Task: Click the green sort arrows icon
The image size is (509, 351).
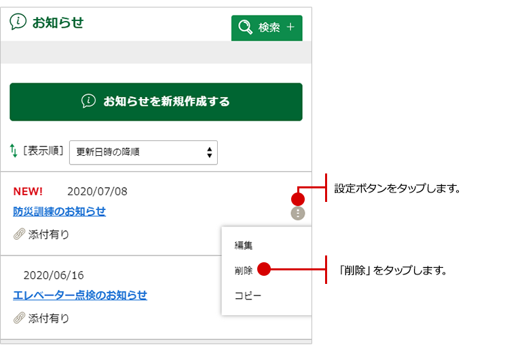Action: click(14, 151)
